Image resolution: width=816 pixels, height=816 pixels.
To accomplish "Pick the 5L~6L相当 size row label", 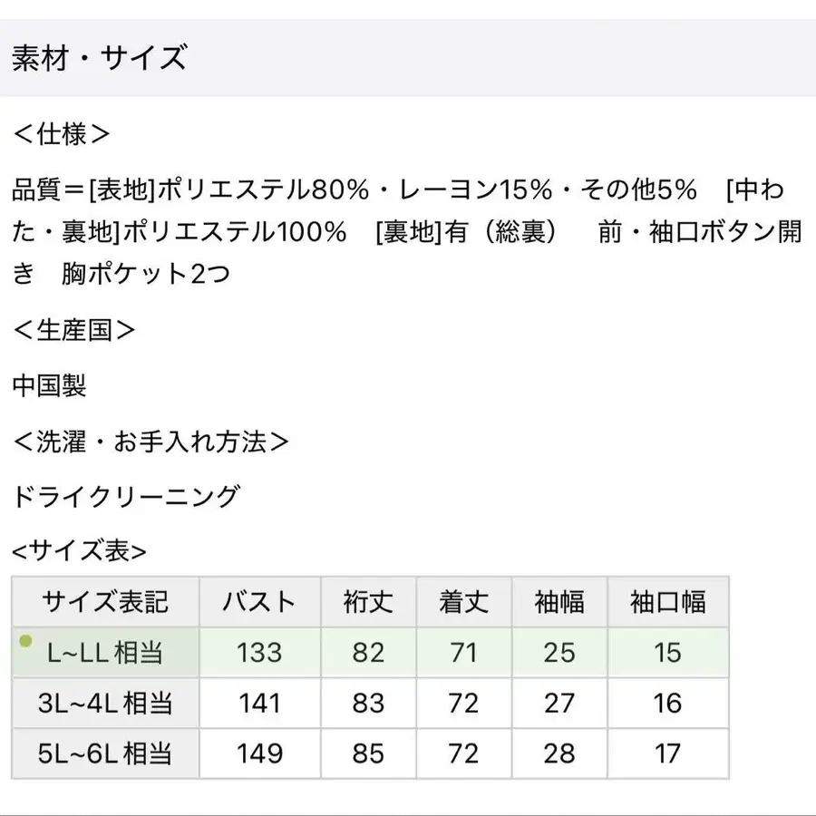I will pos(106,753).
